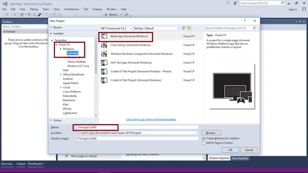Expand the Office/SharePoint node
This screenshot has width=308, height=173.
pyautogui.click(x=61, y=74)
